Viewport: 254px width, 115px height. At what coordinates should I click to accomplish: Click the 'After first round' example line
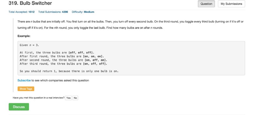[62, 56]
